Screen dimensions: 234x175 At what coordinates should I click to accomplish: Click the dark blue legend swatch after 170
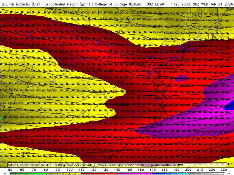pos(156,173)
